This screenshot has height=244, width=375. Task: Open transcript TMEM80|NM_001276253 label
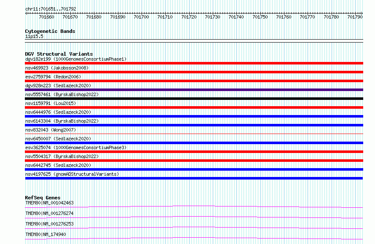click(x=49, y=224)
